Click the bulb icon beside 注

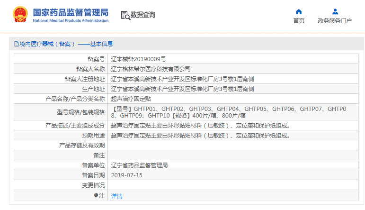click(x=96, y=196)
